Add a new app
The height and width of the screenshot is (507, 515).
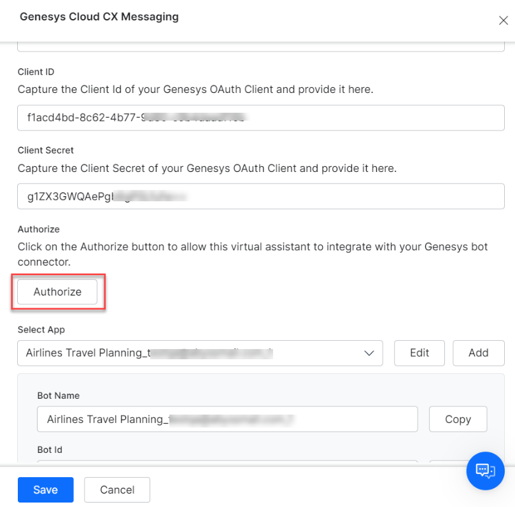478,353
